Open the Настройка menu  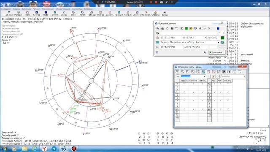(x=77, y=9)
